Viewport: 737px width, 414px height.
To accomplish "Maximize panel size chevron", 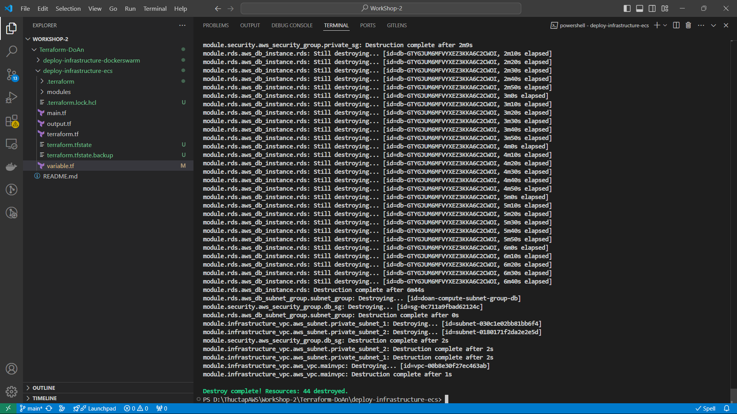I will [x=714, y=25].
